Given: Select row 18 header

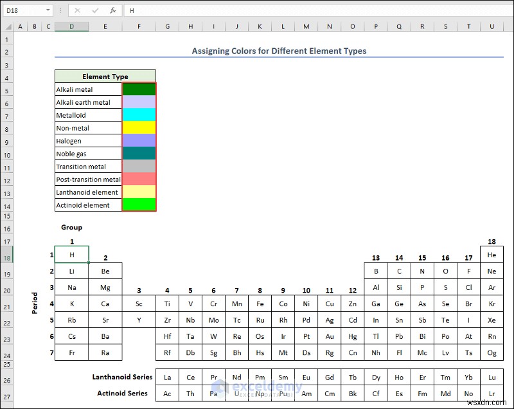Looking at the screenshot, I should pos(7,255).
